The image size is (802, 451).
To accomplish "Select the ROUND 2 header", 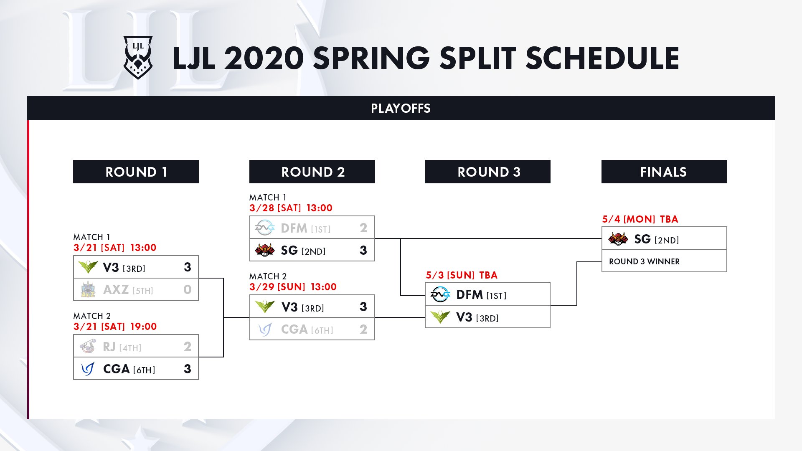I will click(x=312, y=172).
